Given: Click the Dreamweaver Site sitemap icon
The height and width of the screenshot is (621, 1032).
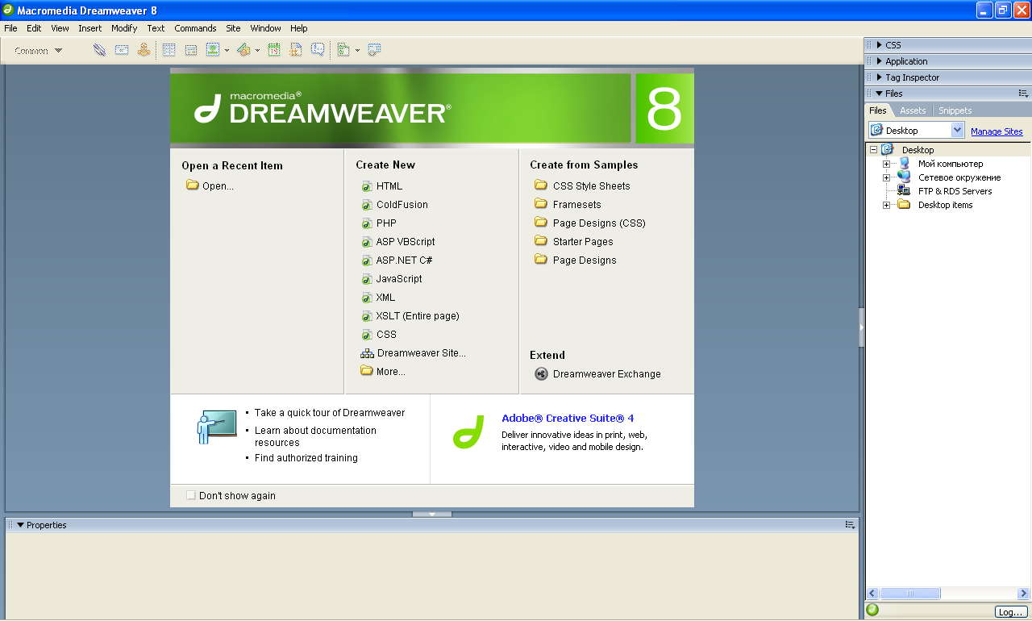Looking at the screenshot, I should [x=367, y=353].
